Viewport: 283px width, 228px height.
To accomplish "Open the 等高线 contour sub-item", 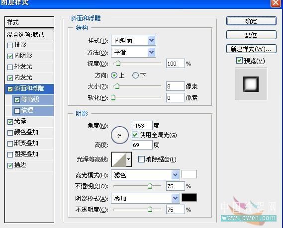I will click(33, 100).
